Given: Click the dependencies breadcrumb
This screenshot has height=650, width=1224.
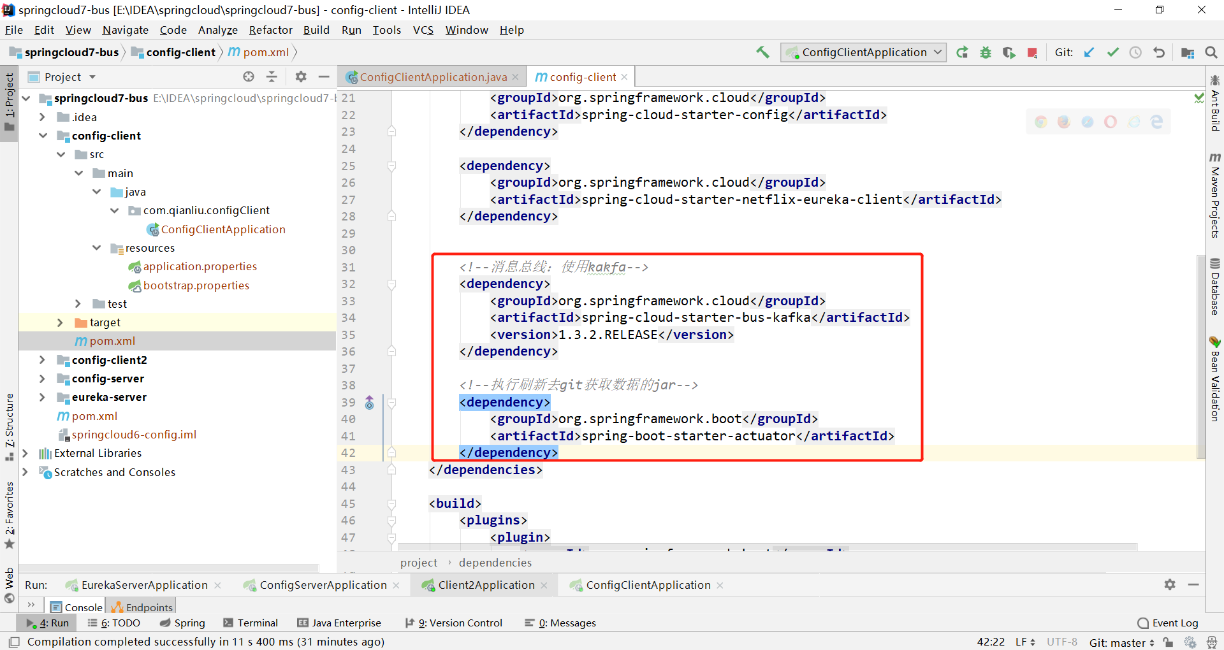Looking at the screenshot, I should [495, 563].
